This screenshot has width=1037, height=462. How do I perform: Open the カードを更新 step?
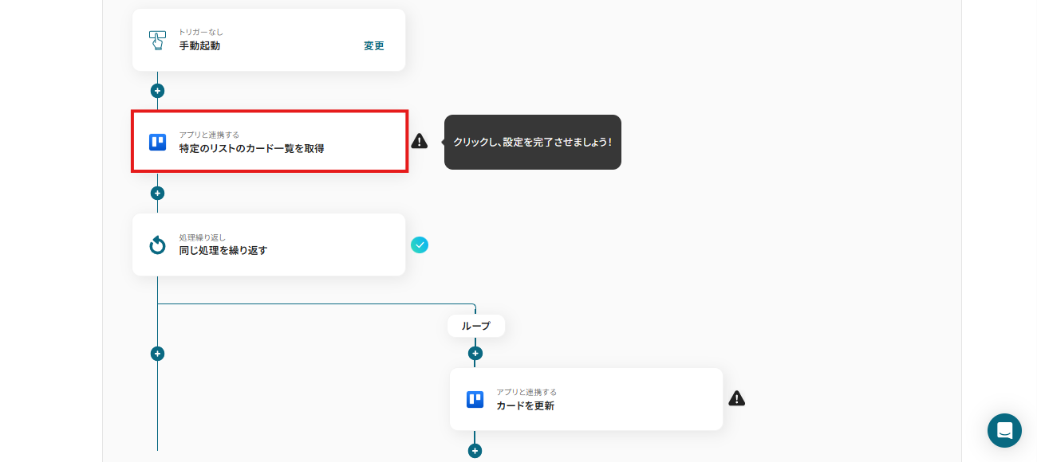click(586, 399)
